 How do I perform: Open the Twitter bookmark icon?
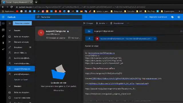(x=39, y=11)
